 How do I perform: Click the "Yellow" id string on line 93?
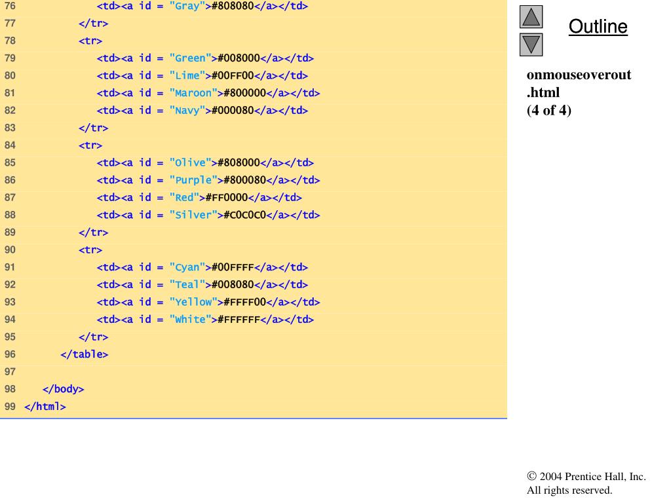click(x=193, y=302)
